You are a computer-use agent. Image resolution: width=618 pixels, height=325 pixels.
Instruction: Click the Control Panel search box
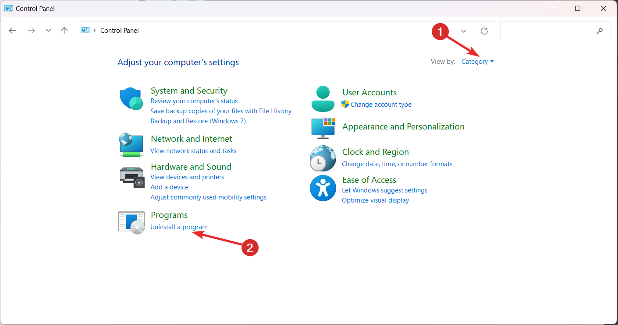click(550, 31)
